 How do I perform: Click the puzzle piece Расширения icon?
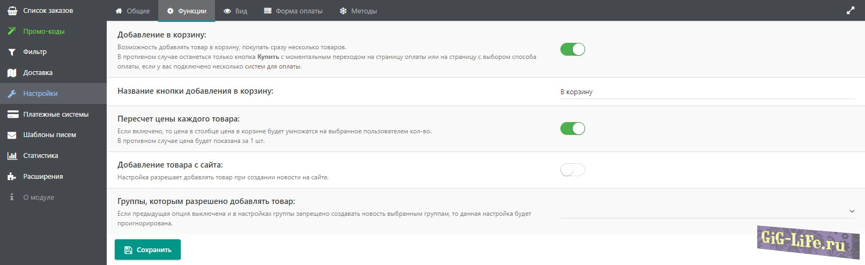[12, 177]
